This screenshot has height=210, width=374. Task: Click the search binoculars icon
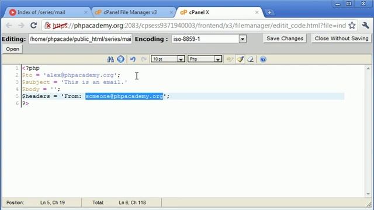tap(110, 59)
